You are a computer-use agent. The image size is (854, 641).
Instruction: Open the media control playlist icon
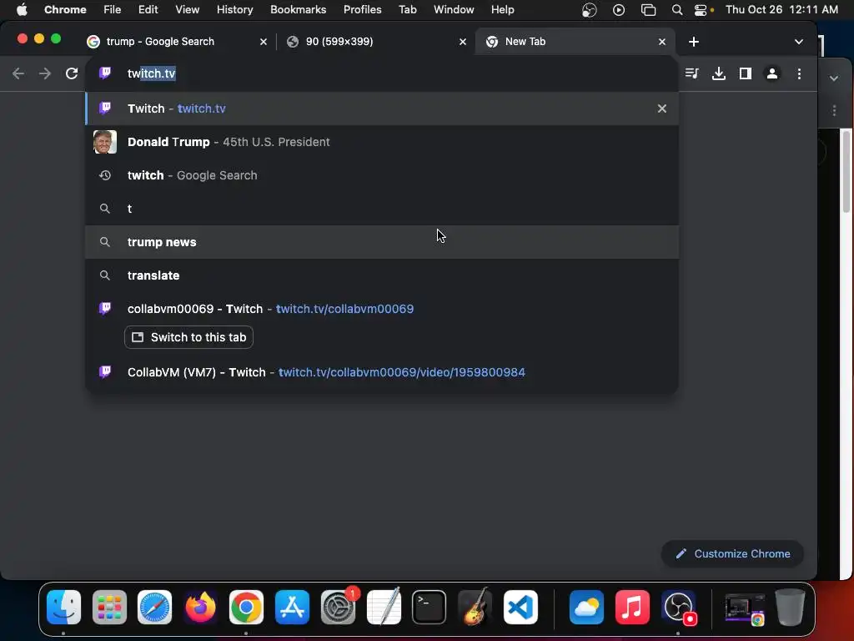[x=691, y=73]
